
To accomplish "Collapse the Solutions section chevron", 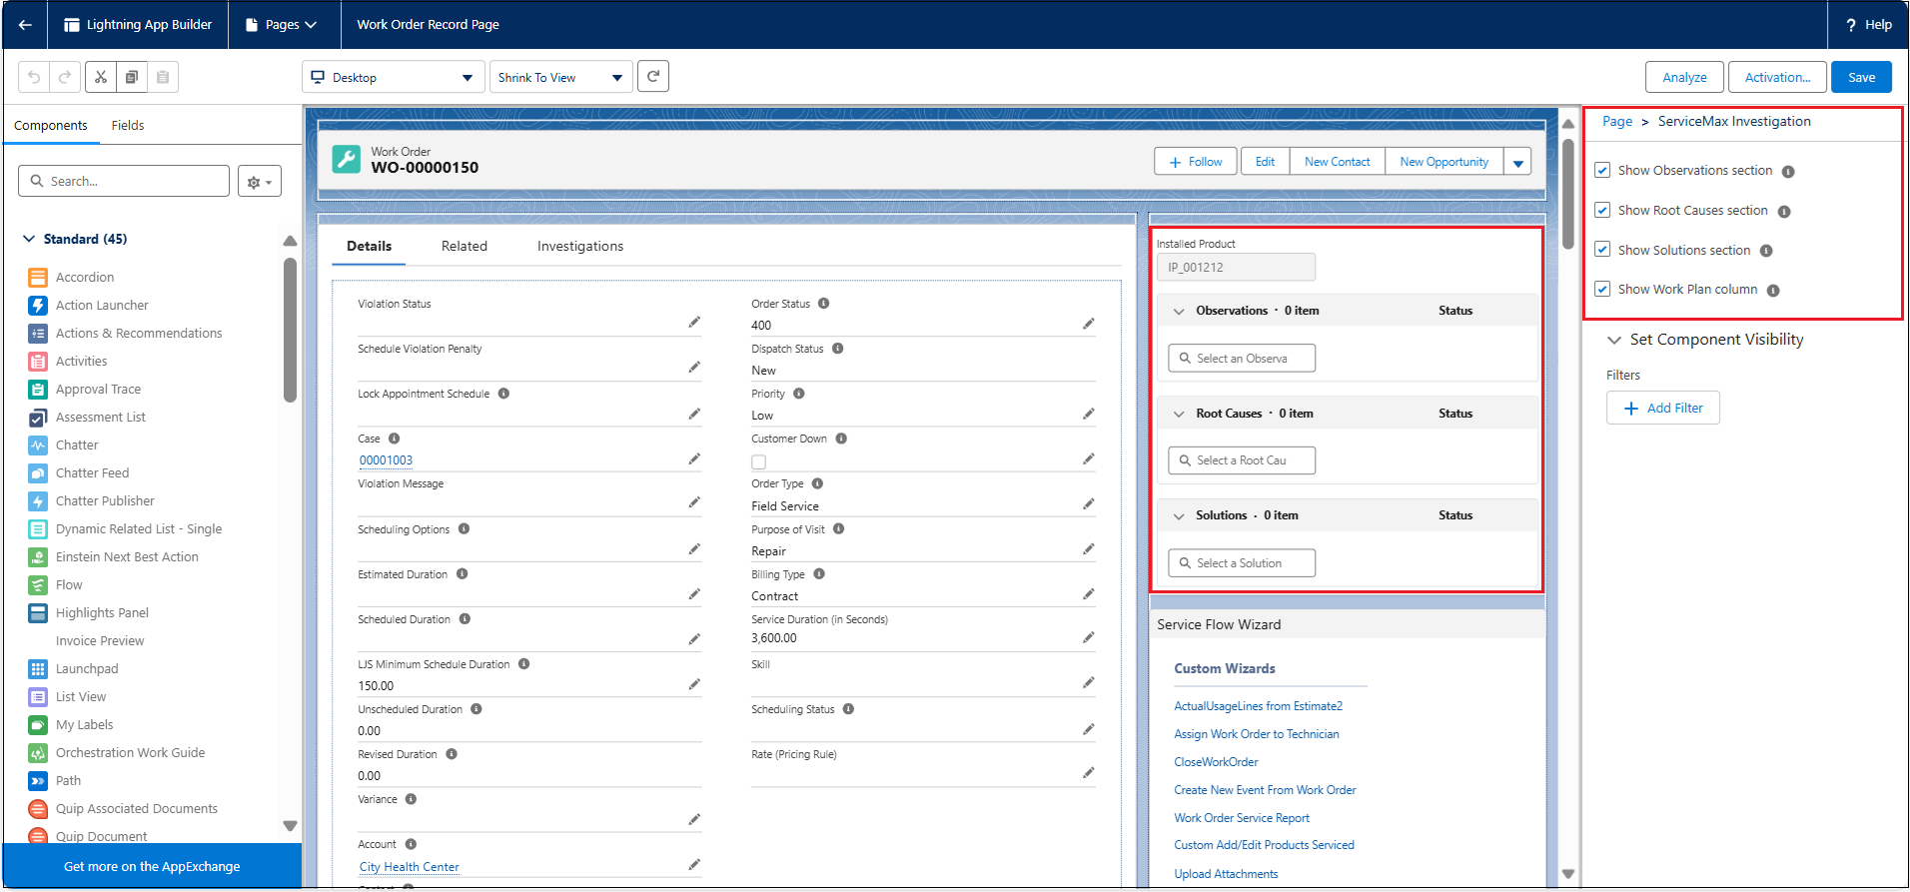I will click(1179, 515).
